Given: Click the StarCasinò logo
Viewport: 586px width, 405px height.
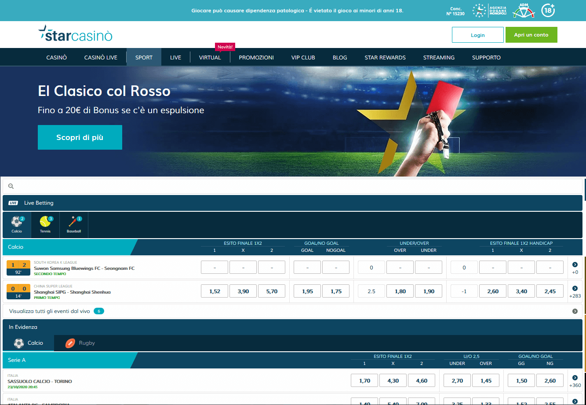Looking at the screenshot, I should pyautogui.click(x=75, y=33).
